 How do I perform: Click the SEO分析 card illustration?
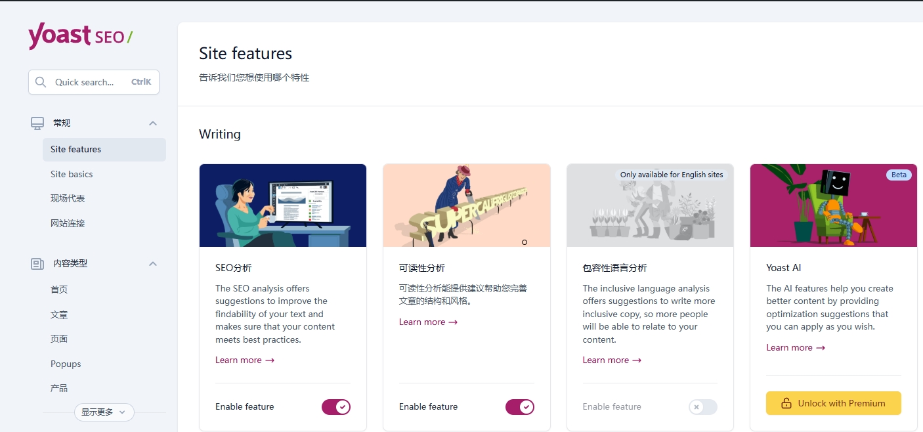click(283, 205)
